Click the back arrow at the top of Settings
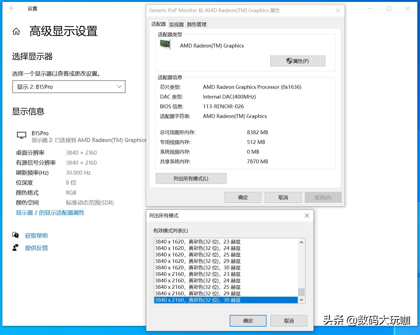420x335 pixels. (x=12, y=8)
